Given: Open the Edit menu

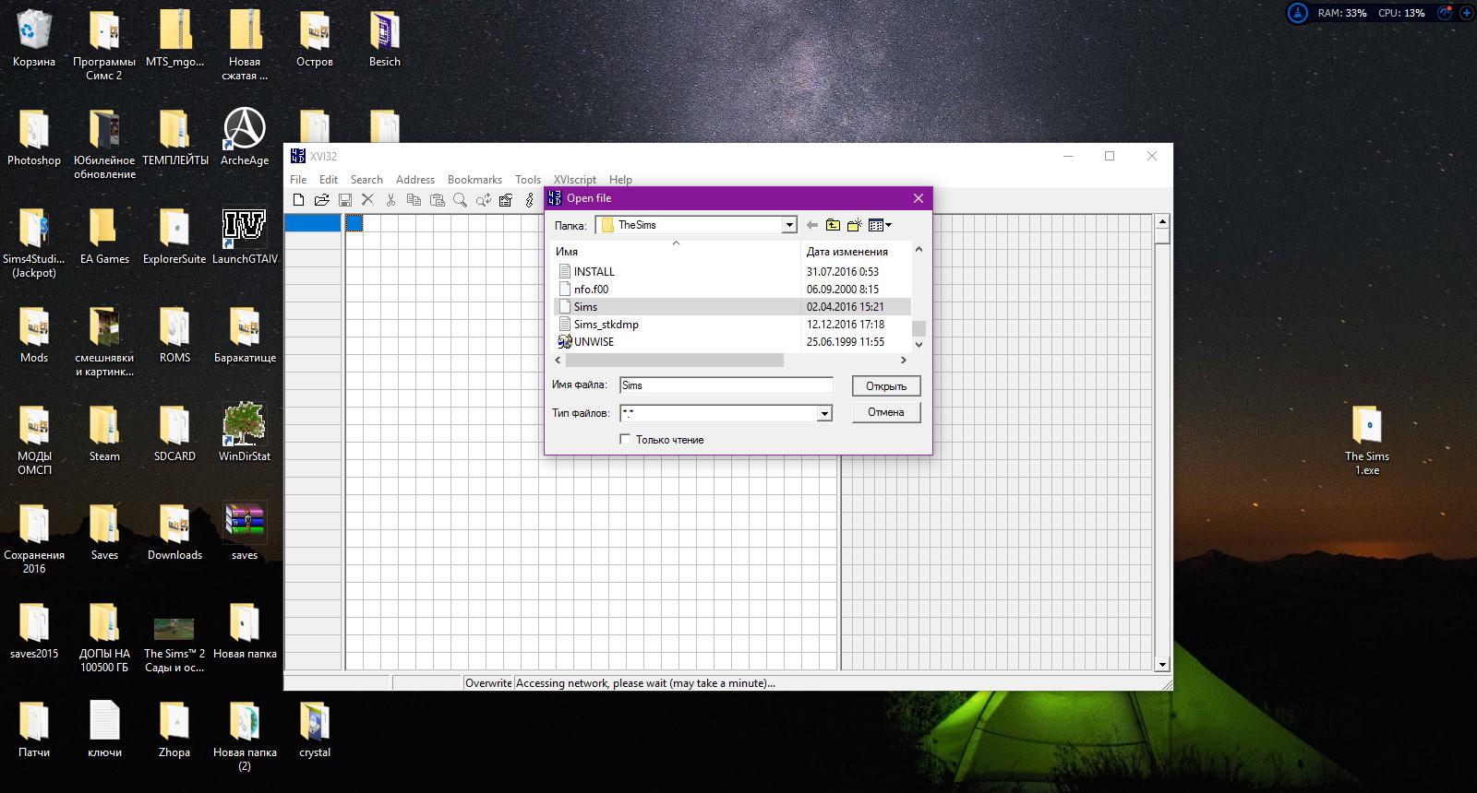Looking at the screenshot, I should point(329,180).
